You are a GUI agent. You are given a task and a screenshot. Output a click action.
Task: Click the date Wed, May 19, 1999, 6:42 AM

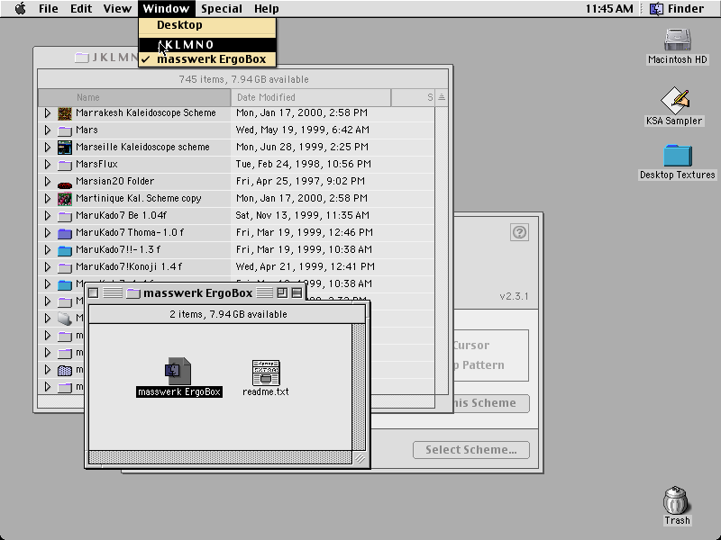click(x=303, y=130)
